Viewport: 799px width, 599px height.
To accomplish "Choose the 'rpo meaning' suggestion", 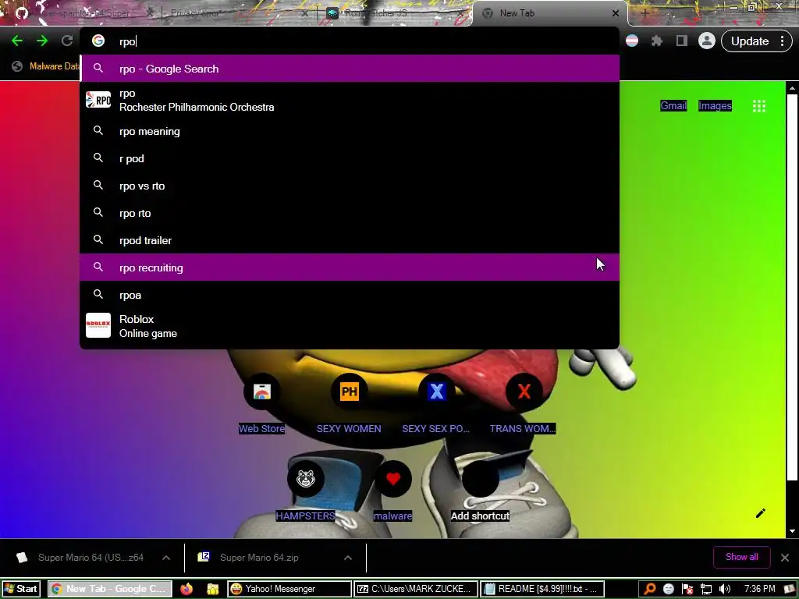I will coord(350,131).
